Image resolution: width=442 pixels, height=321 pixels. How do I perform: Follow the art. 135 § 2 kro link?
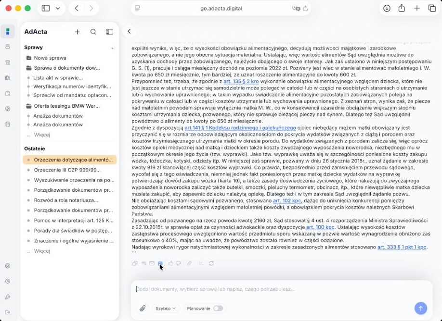click(241, 81)
